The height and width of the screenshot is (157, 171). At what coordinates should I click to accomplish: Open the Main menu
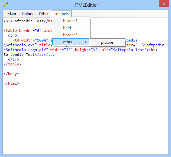click(11, 14)
